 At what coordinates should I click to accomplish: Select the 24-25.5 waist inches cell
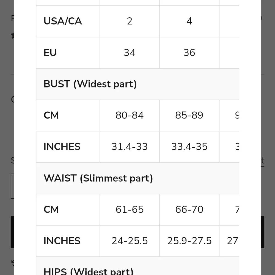click(x=130, y=241)
